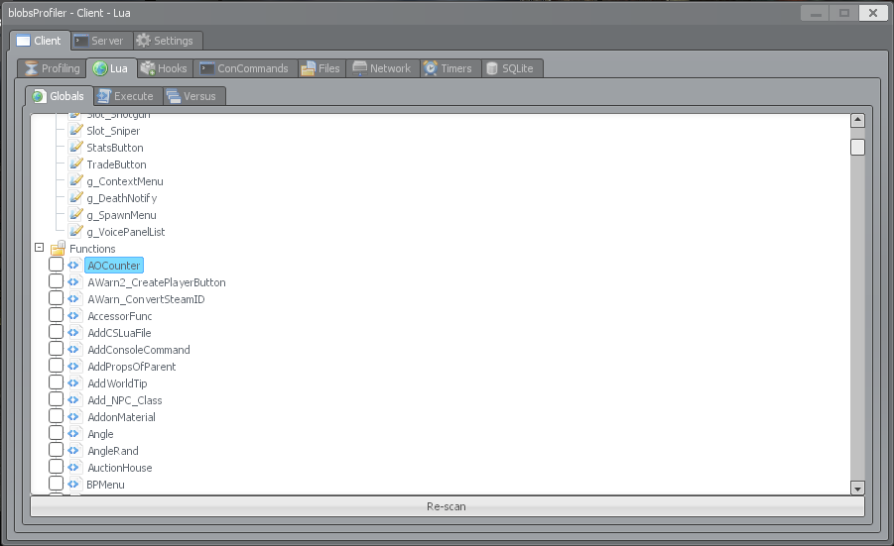Check the AddConsoleCommand checkbox
Screen dimensions: 894x546
pyautogui.click(x=56, y=349)
